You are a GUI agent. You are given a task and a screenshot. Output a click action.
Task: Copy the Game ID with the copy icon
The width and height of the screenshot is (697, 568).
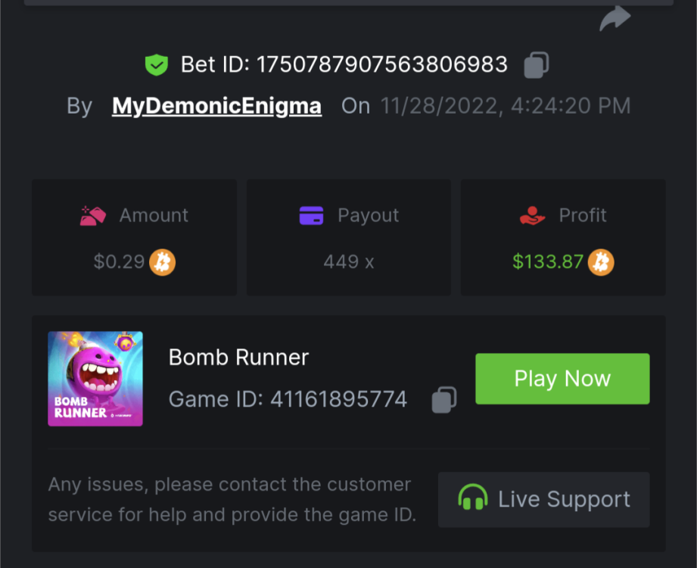tap(445, 399)
